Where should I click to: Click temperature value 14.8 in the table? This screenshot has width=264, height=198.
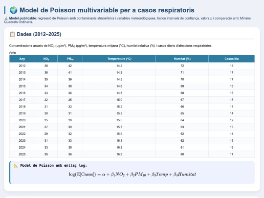pos(119,93)
